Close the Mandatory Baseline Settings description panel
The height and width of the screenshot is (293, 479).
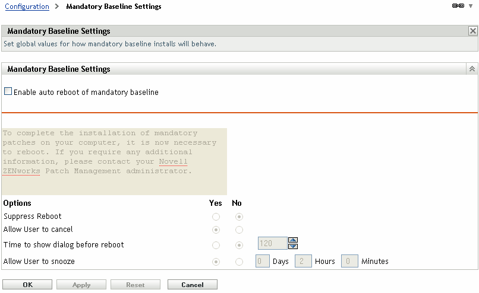[x=473, y=31]
